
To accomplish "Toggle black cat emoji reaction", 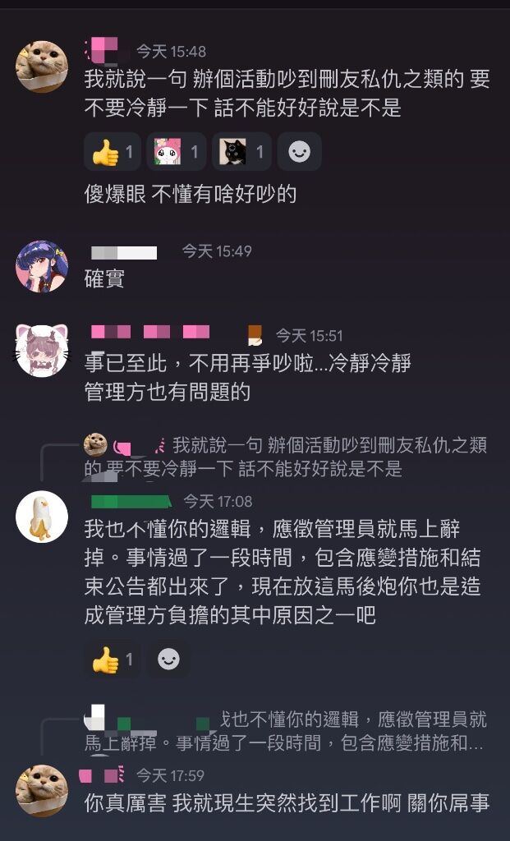I will [x=242, y=152].
